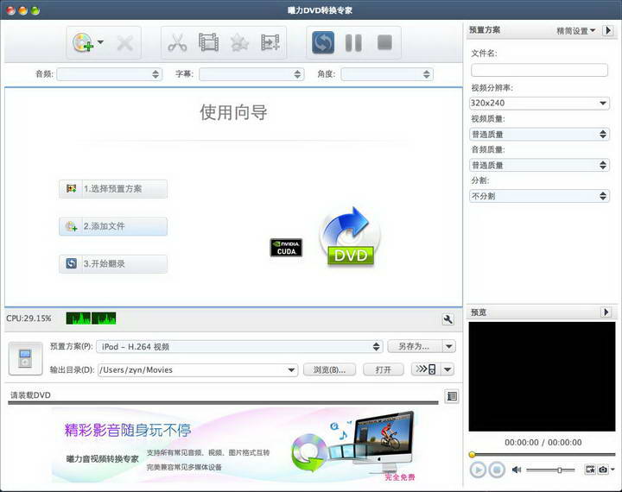Click the transfer-to-device arrows icon
Image resolution: width=622 pixels, height=492 pixels.
click(x=426, y=369)
